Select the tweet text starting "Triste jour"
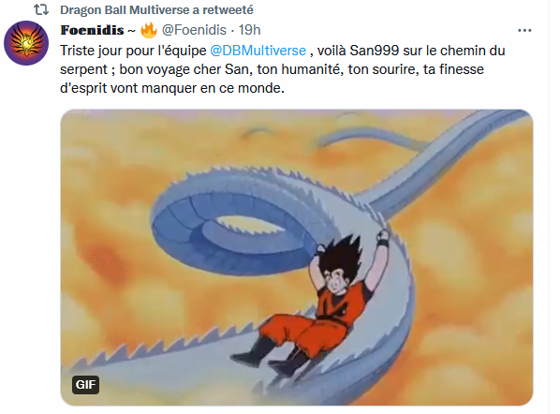This screenshot has width=560, height=414. click(282, 69)
